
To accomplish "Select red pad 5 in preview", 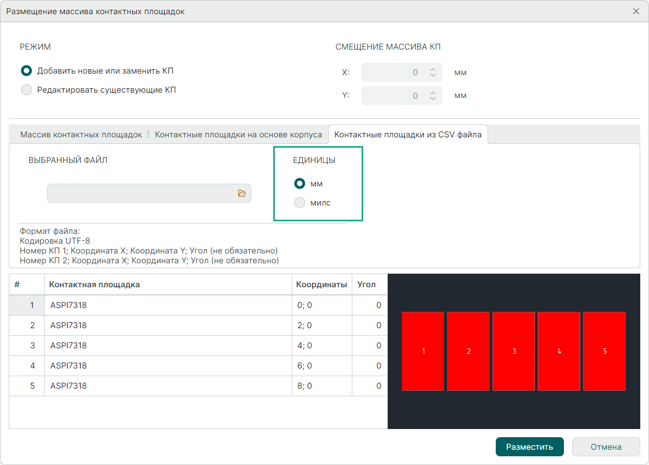I will coord(604,352).
